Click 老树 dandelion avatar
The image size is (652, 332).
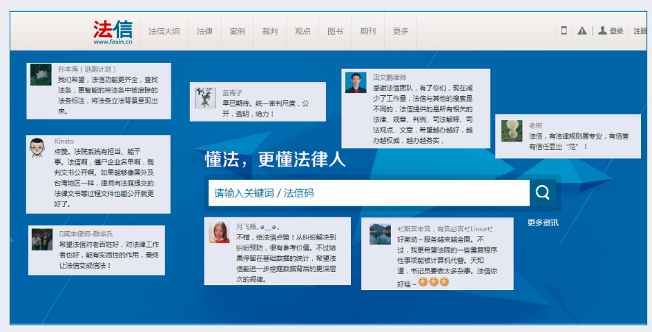click(x=512, y=131)
